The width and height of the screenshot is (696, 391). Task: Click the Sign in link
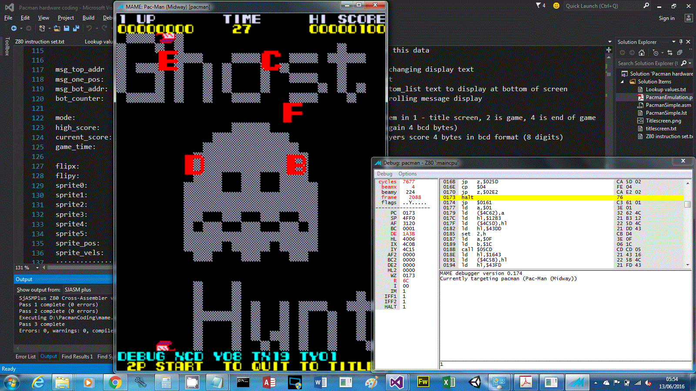pyautogui.click(x=666, y=18)
